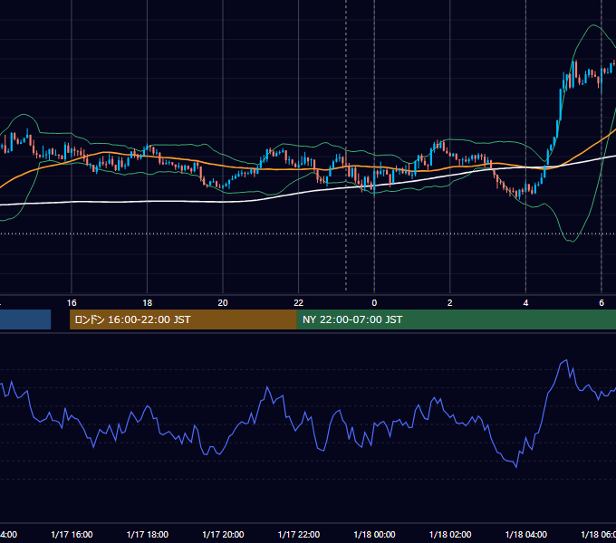Screen dimensions: 616x543
Task: Click the 6 hour label on chart axis
Action: point(602,303)
